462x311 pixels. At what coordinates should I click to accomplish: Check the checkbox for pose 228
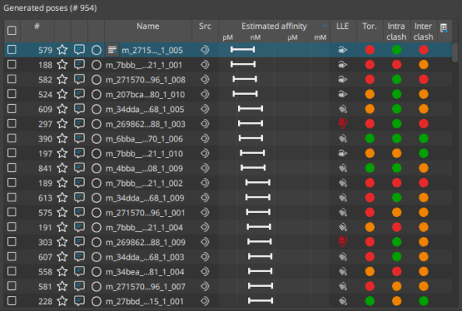12,301
